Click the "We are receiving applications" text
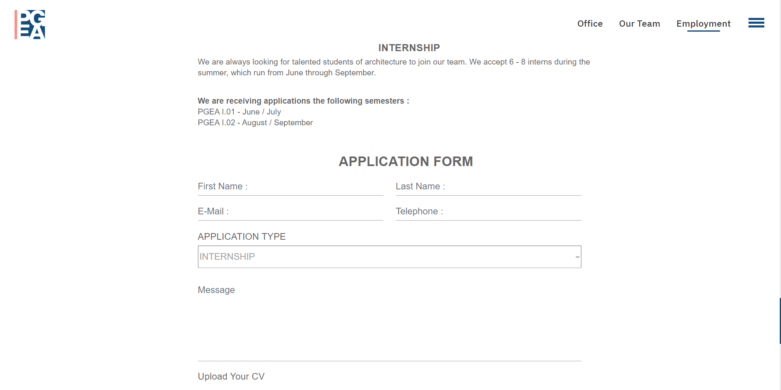781x390 pixels. [303, 101]
